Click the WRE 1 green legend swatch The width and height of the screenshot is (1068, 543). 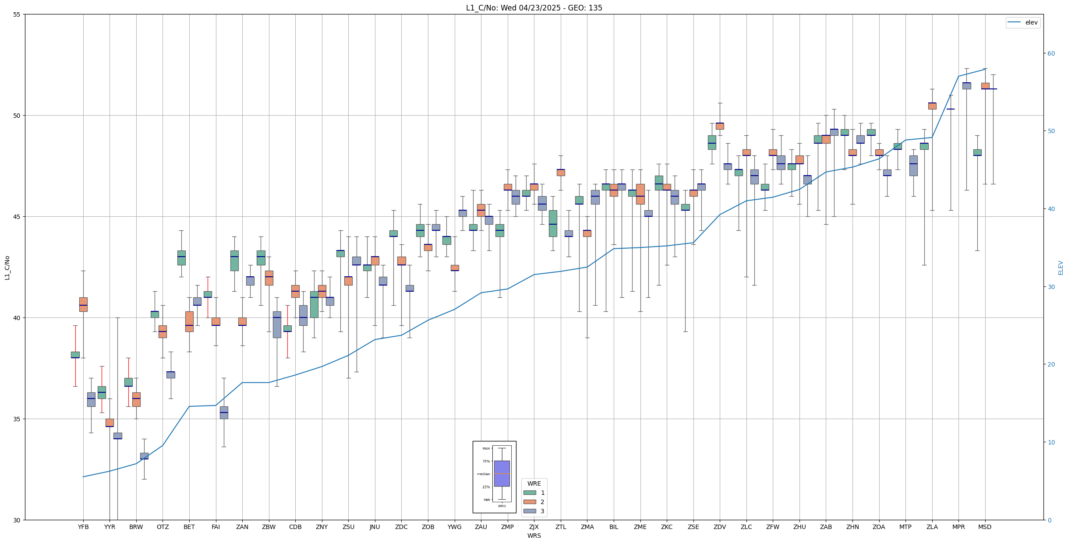tap(530, 493)
